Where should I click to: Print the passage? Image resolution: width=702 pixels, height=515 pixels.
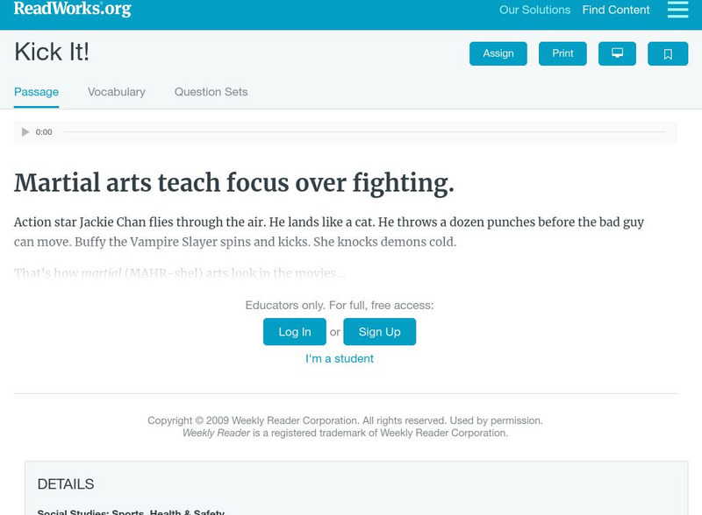(562, 53)
